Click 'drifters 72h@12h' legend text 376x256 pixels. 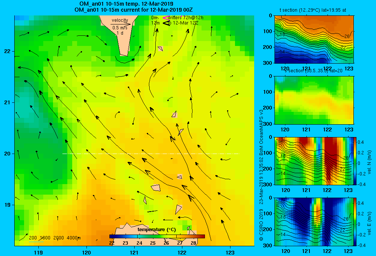(186, 18)
